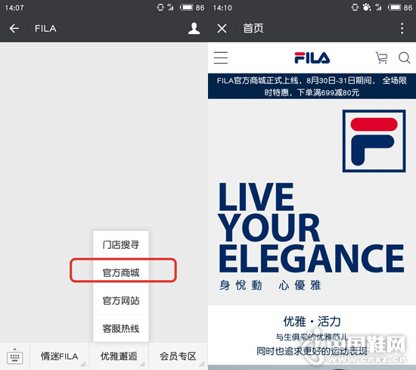Tap the FILA wordmark logo in header
The height and width of the screenshot is (370, 416).
click(312, 58)
